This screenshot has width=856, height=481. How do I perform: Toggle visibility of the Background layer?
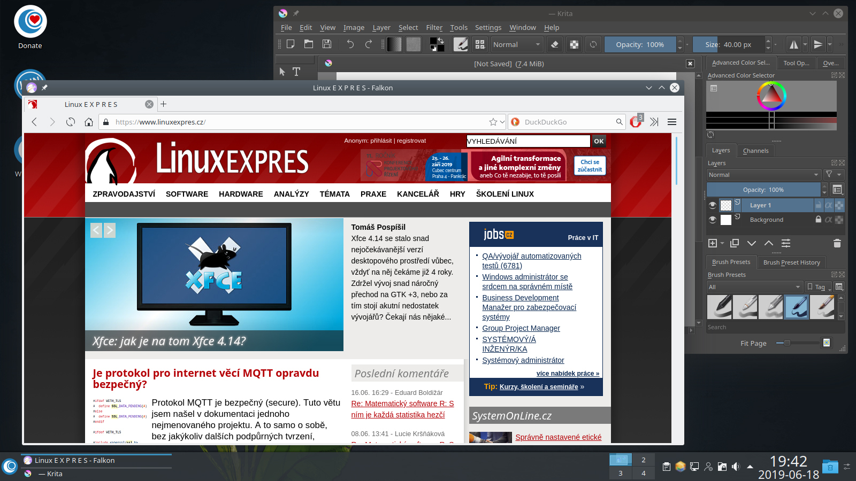pyautogui.click(x=713, y=220)
